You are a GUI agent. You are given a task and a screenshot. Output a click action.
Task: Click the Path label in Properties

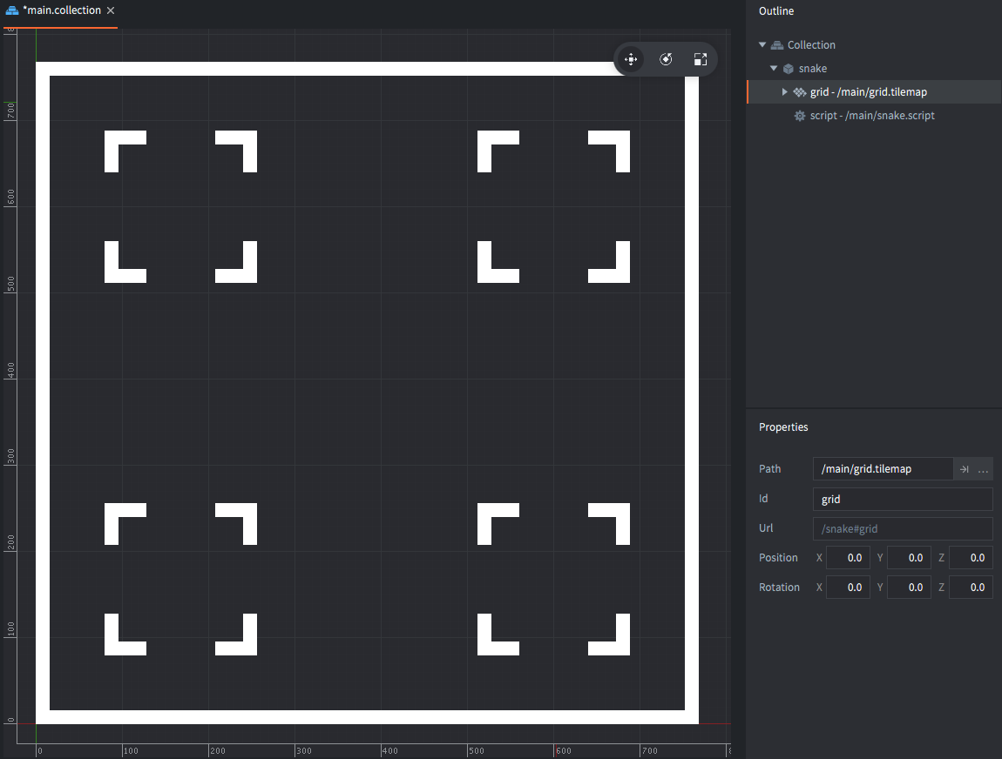769,468
